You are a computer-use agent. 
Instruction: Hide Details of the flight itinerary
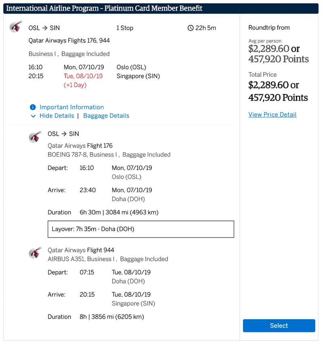[x=57, y=115]
